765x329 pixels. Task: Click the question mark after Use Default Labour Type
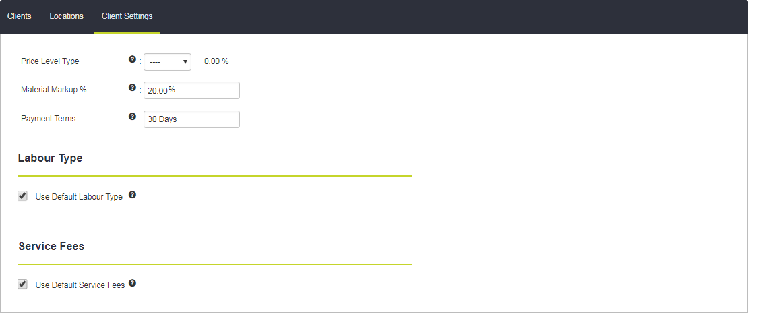pos(132,195)
